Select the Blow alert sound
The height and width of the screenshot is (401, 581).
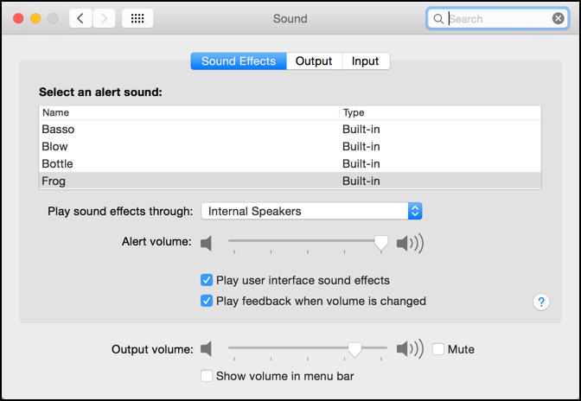tap(290, 147)
